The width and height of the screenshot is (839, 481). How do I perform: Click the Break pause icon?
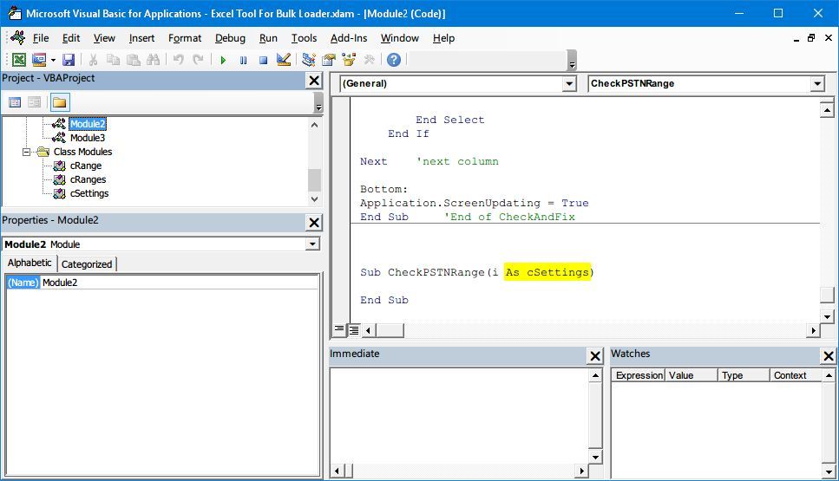click(243, 60)
